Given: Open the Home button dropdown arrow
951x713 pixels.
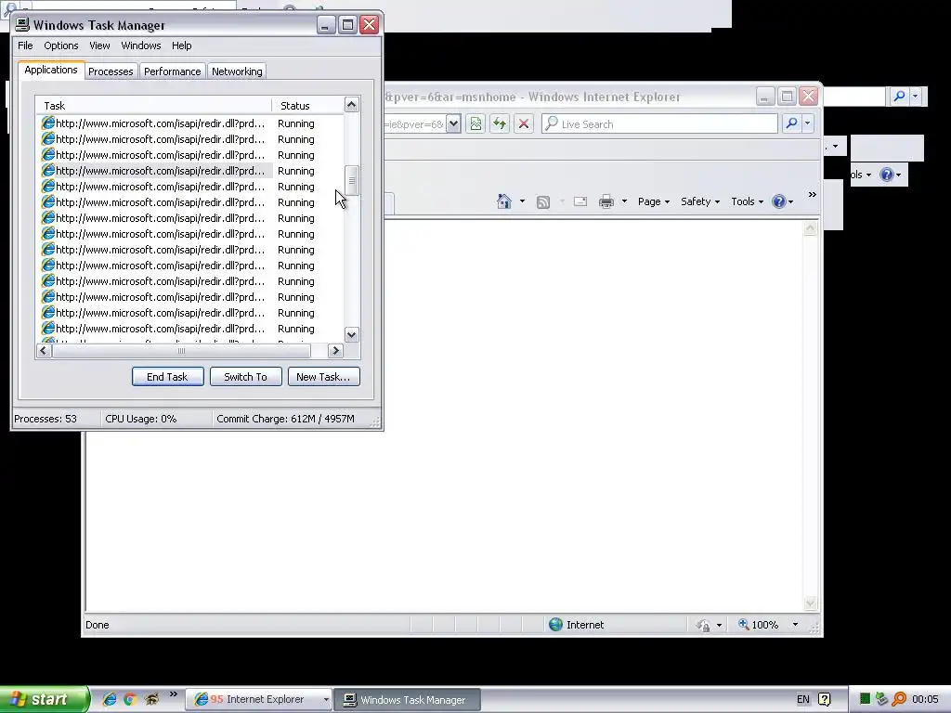Looking at the screenshot, I should tap(522, 201).
